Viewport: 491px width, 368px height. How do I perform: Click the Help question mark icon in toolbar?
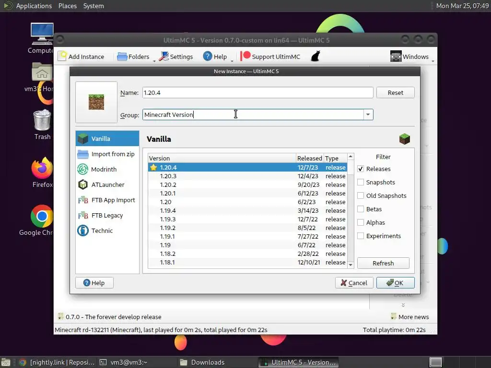[x=207, y=57]
